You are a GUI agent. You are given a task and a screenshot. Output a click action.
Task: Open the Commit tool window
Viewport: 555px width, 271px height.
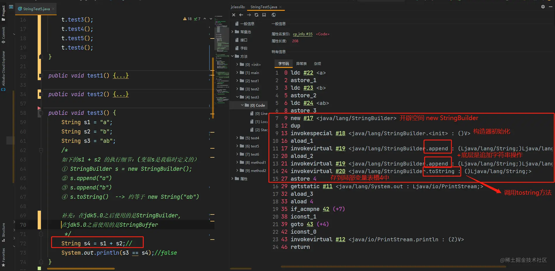[4, 35]
